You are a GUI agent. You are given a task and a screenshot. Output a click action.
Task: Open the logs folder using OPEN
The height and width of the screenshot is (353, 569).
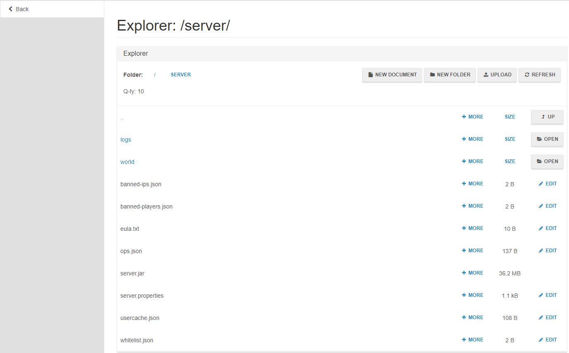coord(547,139)
